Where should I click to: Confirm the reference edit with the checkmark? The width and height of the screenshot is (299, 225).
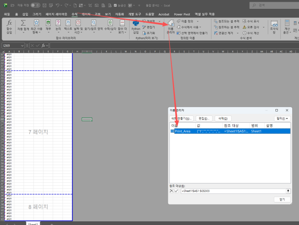tap(177, 191)
